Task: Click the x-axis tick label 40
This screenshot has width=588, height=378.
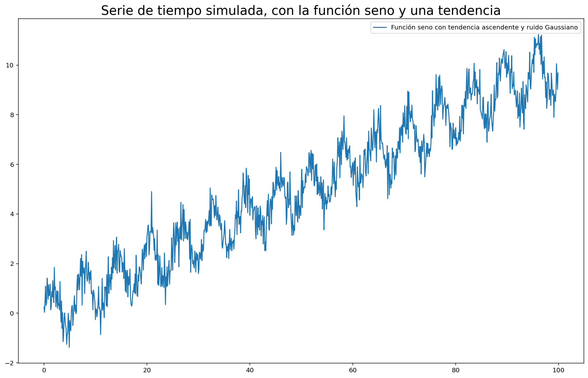Action: (250, 370)
